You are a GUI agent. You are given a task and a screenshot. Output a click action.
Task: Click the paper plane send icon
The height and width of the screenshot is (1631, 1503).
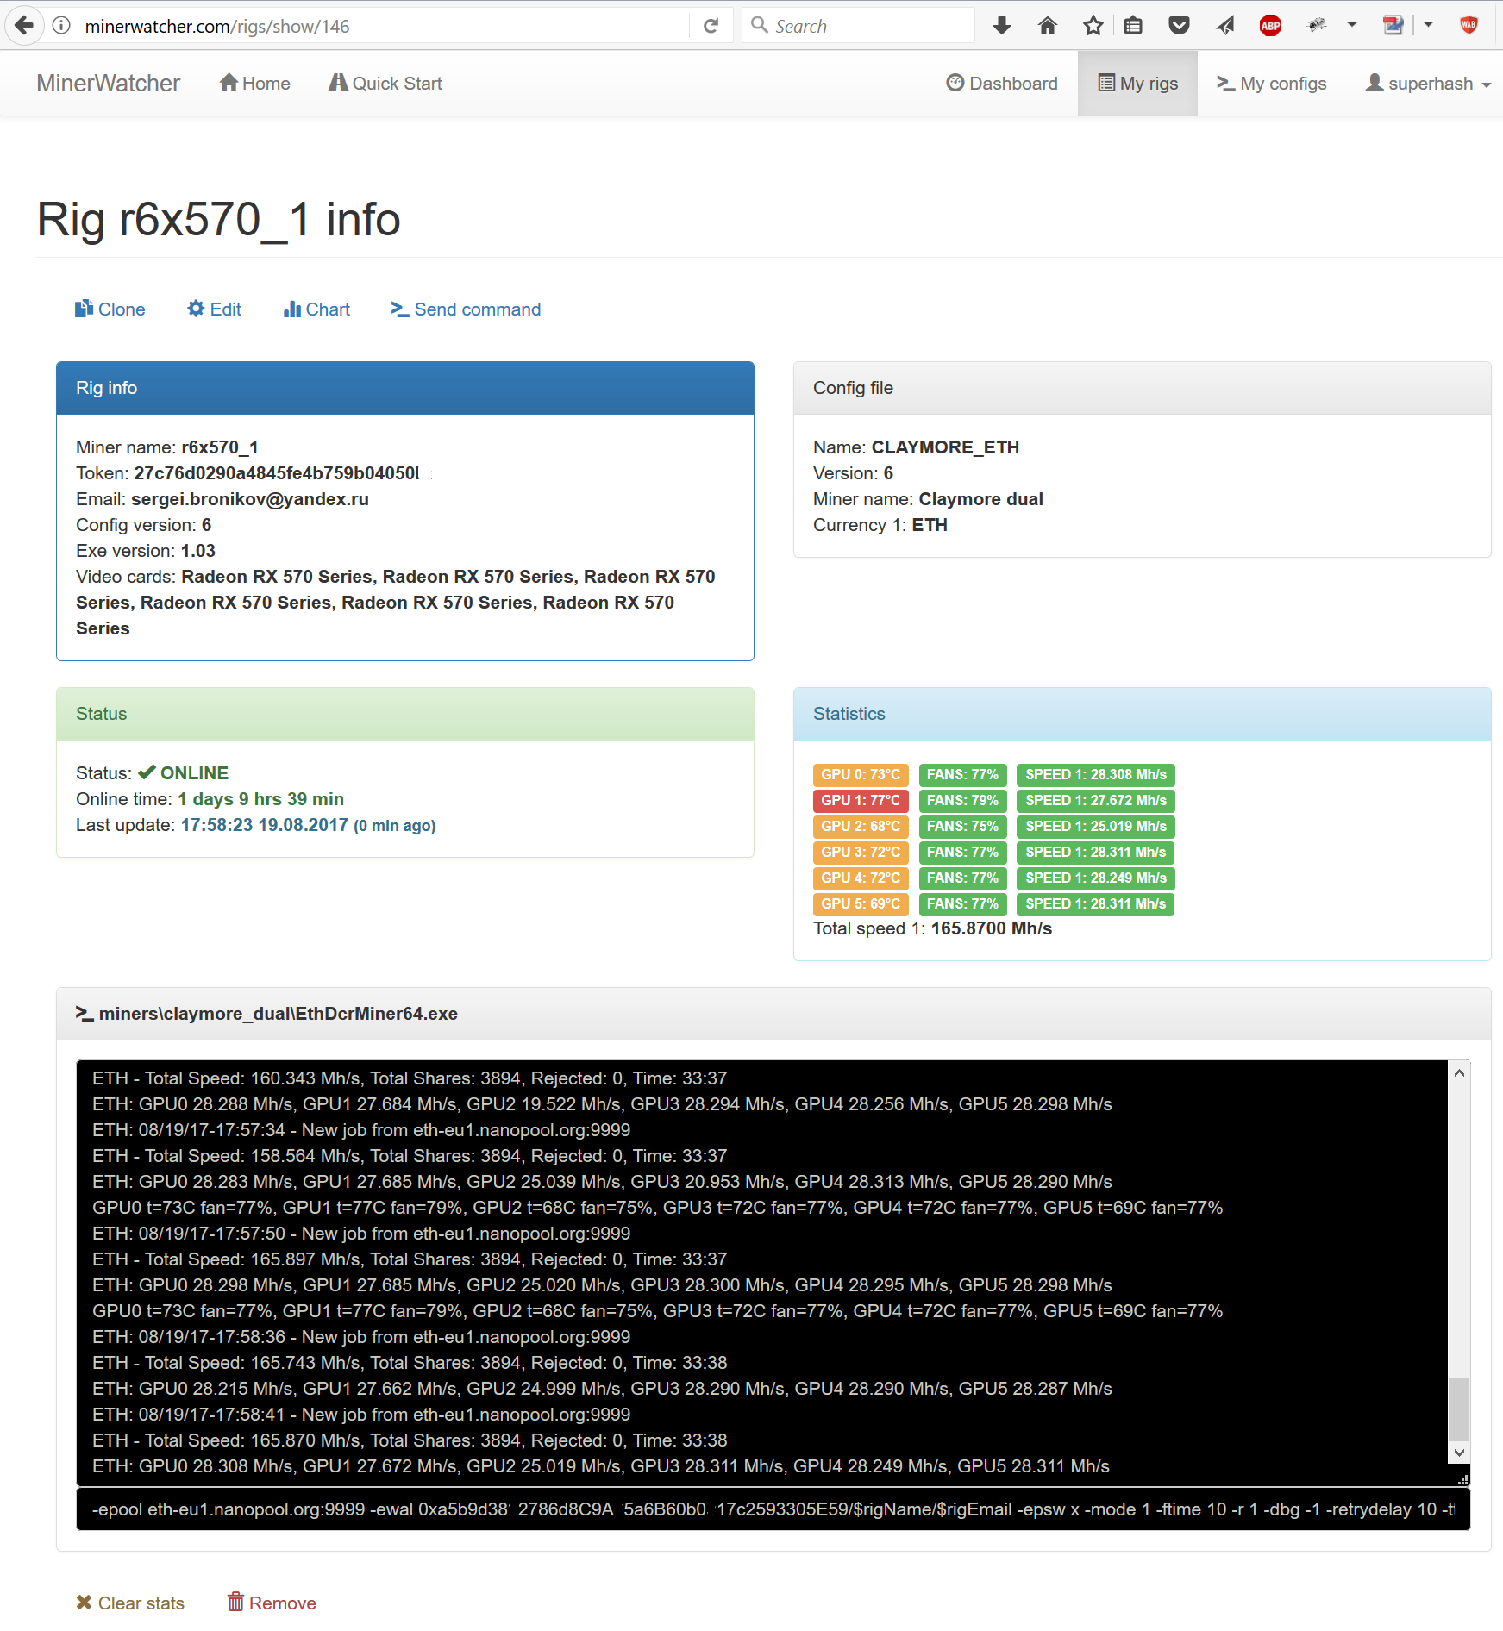(x=1225, y=26)
